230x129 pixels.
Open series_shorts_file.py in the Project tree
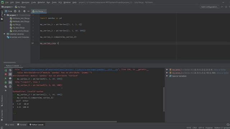point(19,31)
